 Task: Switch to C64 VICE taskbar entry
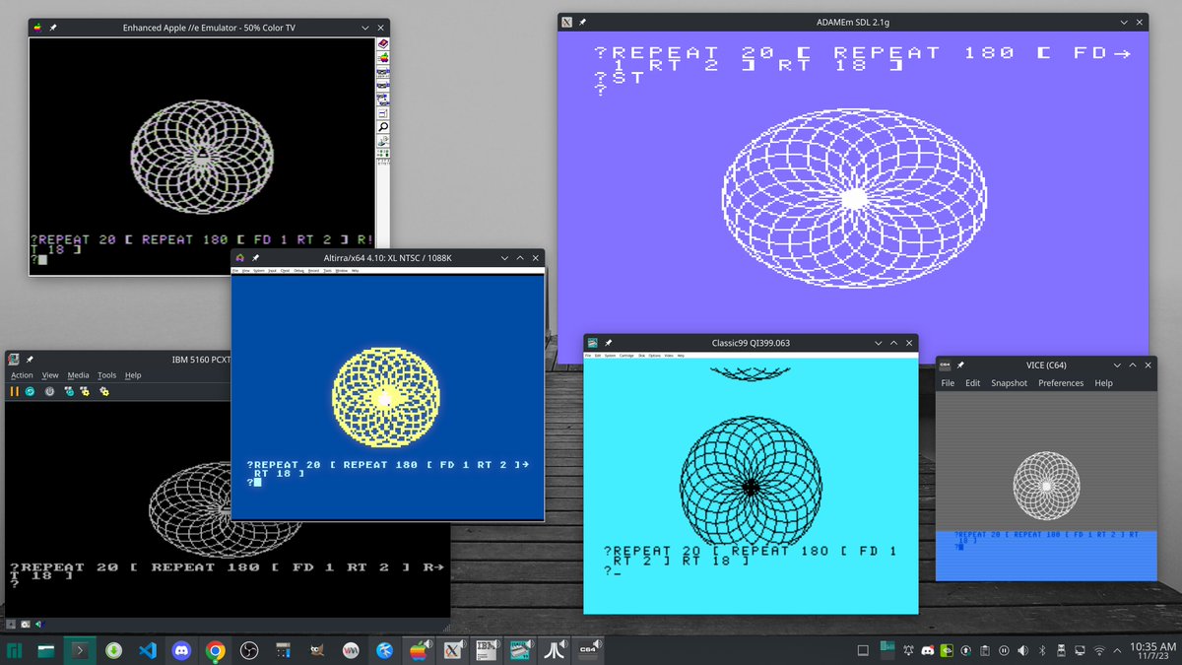(x=589, y=650)
